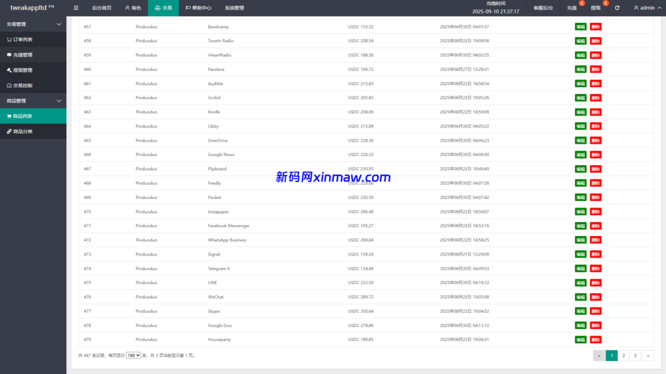Viewport: 666px width, 374px height.
Task: Toggle the sidebar with the hamburger icon
Action: pyautogui.click(x=76, y=8)
